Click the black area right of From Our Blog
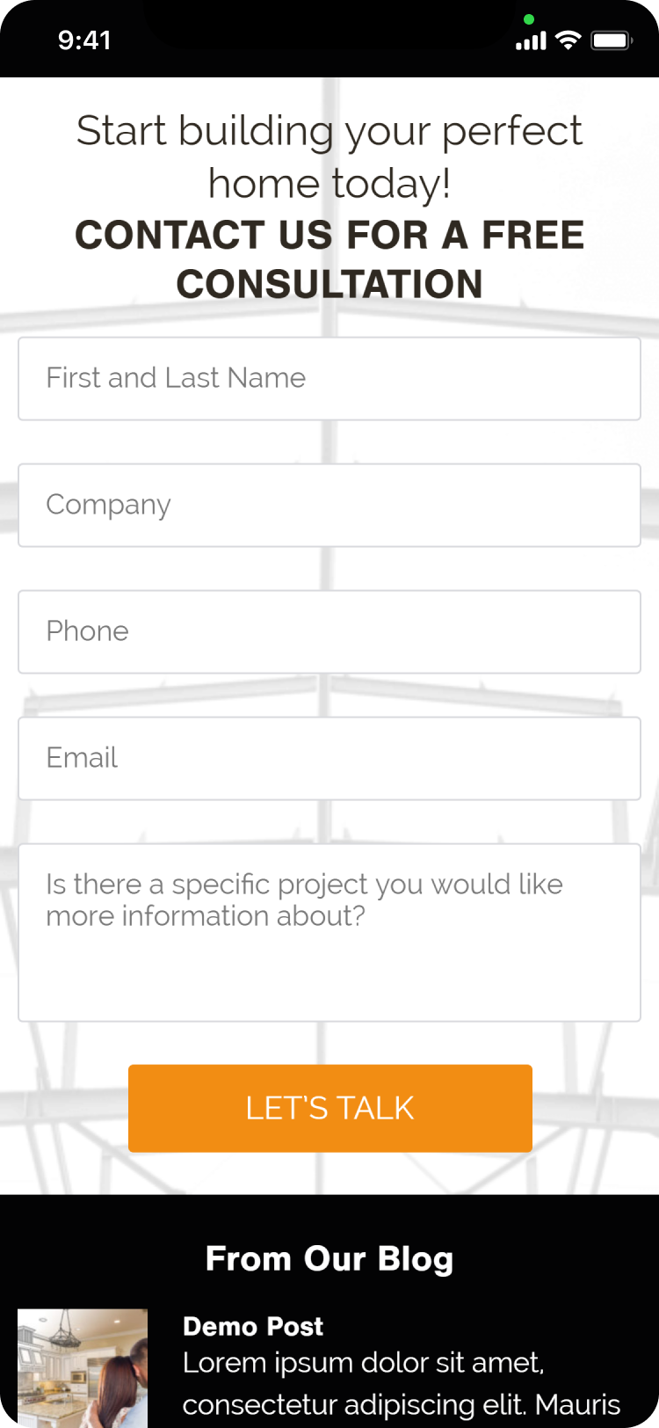Image resolution: width=659 pixels, height=1428 pixels. [x=562, y=1259]
